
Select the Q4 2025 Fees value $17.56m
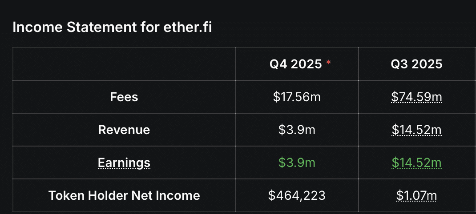[297, 97]
